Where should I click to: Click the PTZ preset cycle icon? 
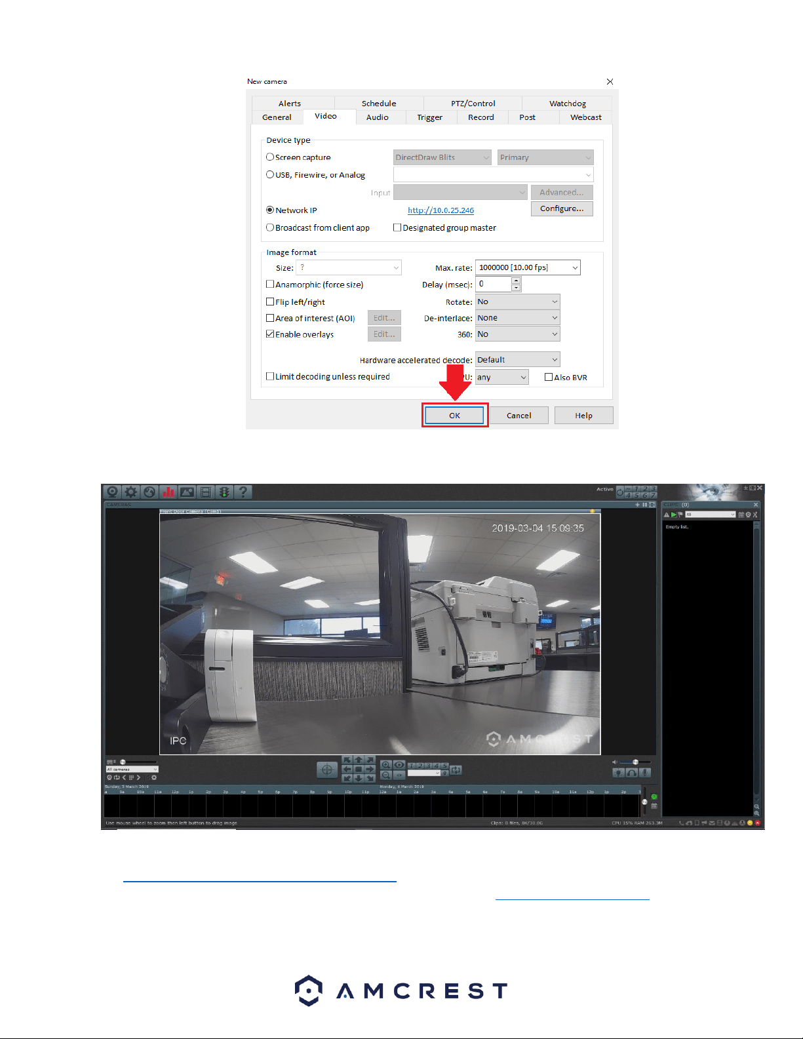point(456,770)
